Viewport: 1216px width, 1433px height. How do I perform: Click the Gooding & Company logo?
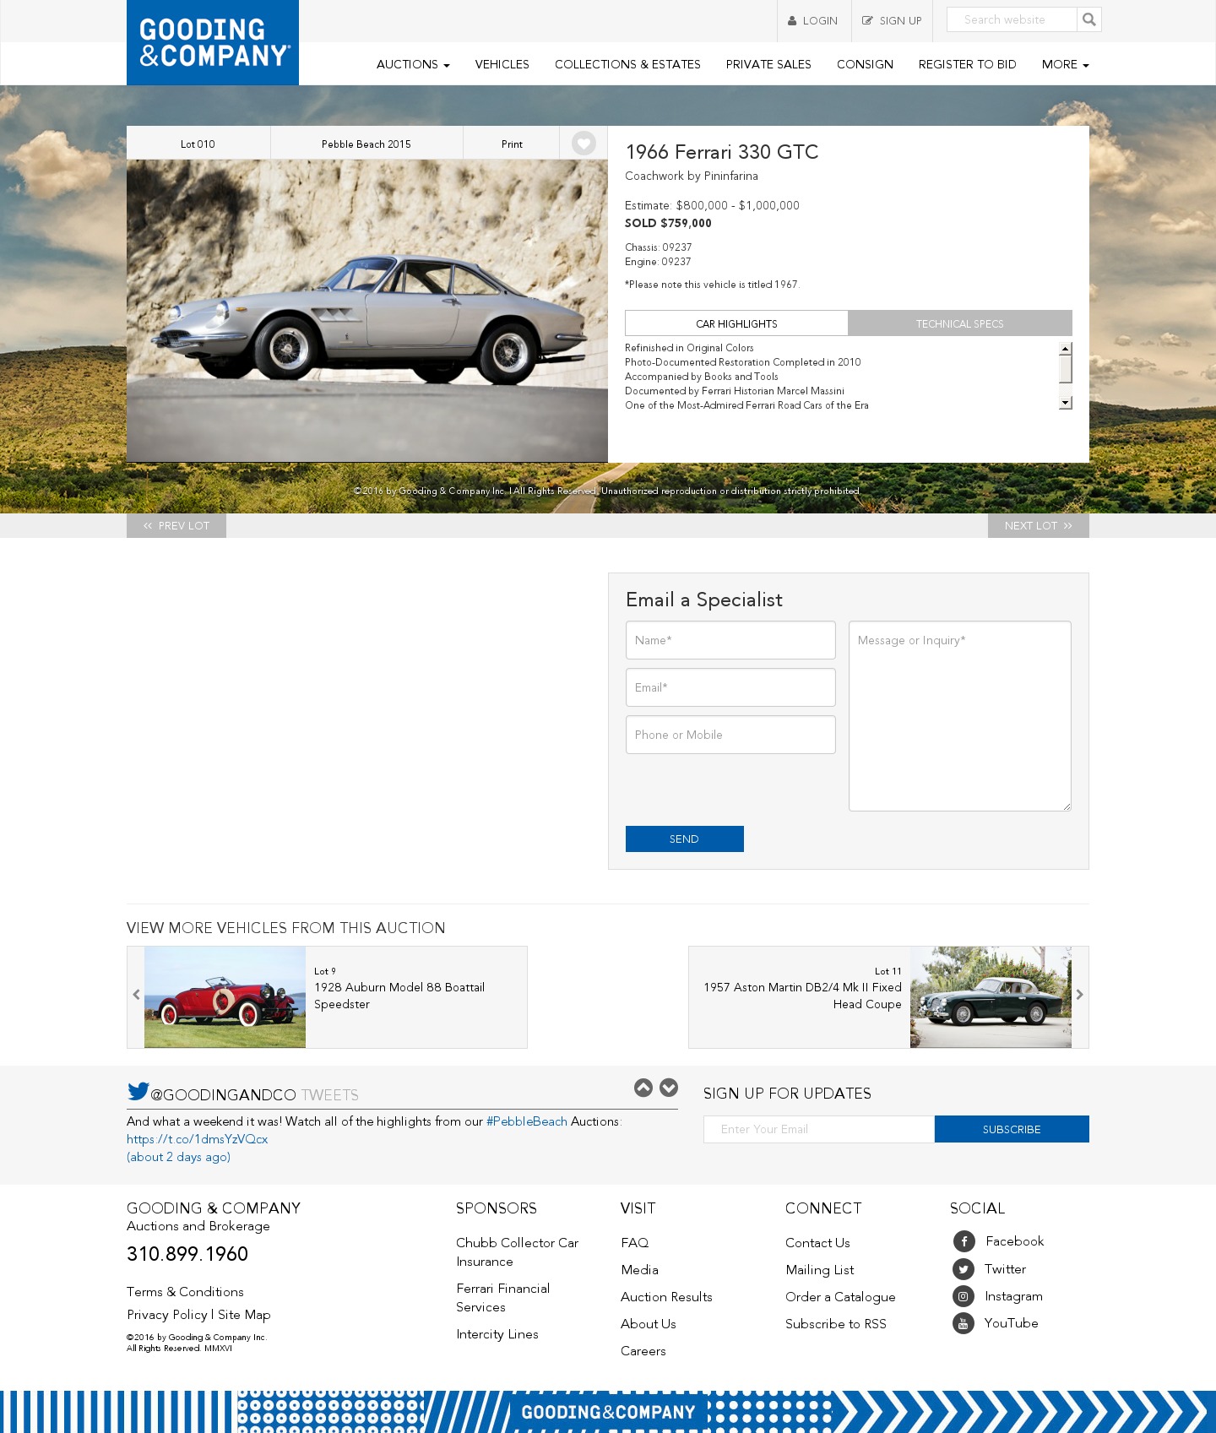click(213, 42)
